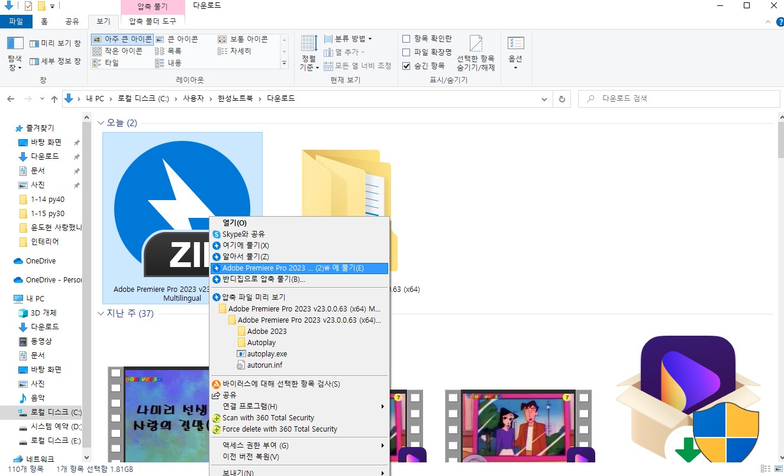
Task: Choose archive preview (압축 파일 미리 보기)
Action: tap(299, 297)
